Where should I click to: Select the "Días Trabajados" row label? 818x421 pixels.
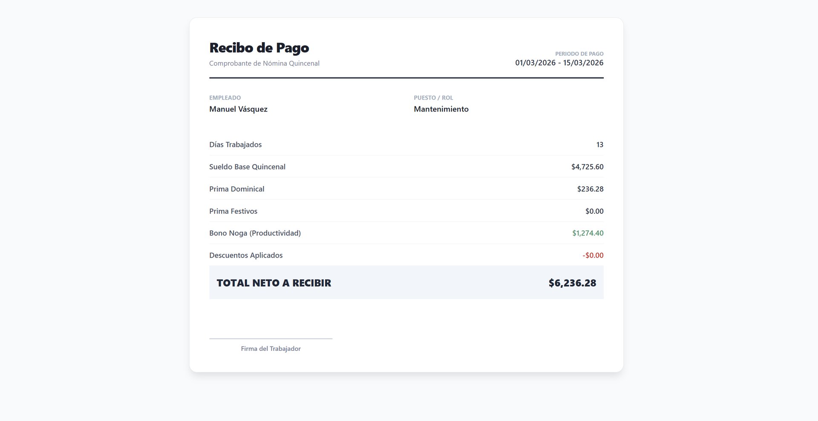tap(235, 145)
